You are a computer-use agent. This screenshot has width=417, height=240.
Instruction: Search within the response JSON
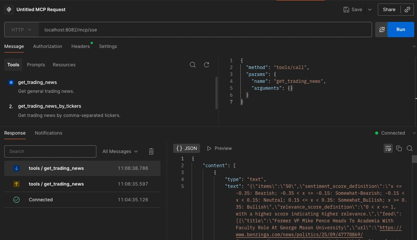point(410,148)
